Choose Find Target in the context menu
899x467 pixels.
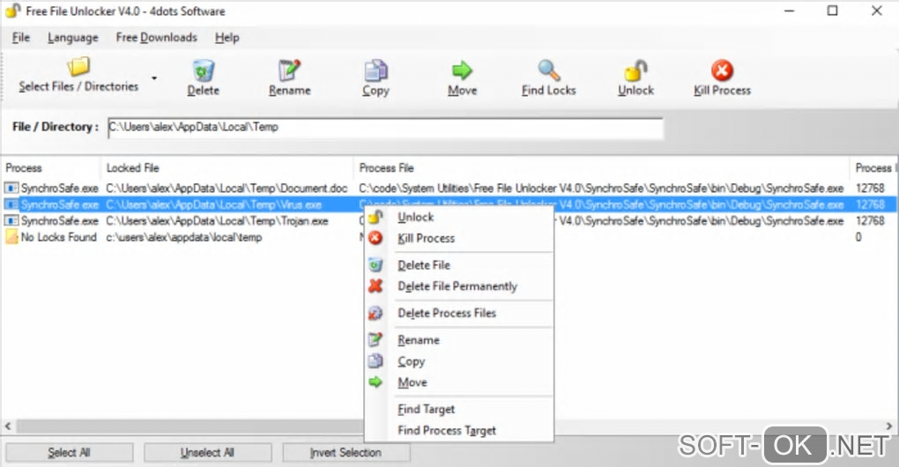(x=458, y=410)
